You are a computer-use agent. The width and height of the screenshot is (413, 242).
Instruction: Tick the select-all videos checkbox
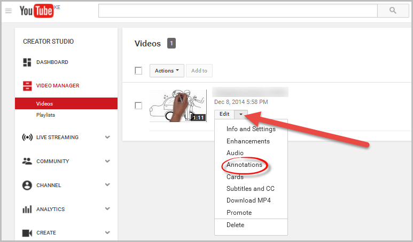point(138,71)
